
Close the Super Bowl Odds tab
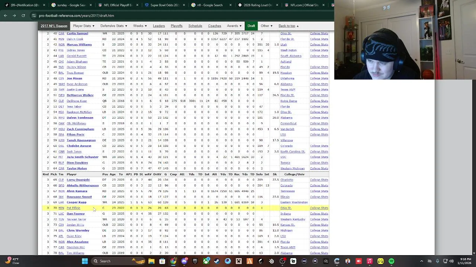(184, 5)
